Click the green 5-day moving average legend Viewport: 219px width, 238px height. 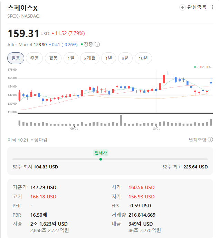pyautogui.click(x=196, y=67)
